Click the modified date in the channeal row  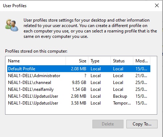(141, 83)
